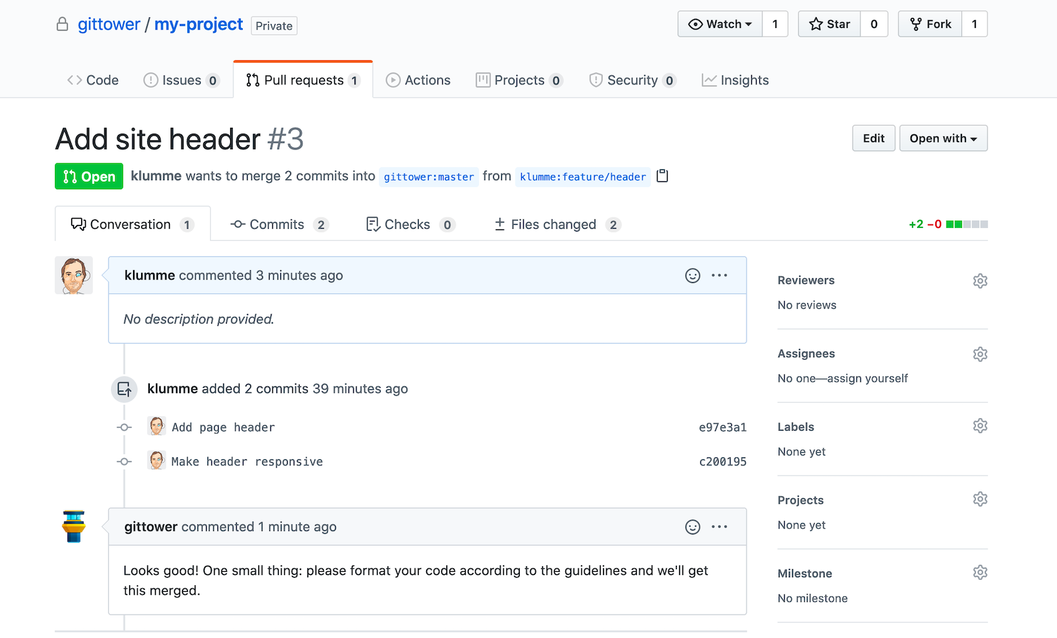Expand the Open with dropdown

click(943, 138)
